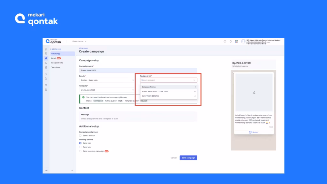The width and height of the screenshot is (327, 184).
Task: Click the Create campaign page heading
Action: coord(91,51)
